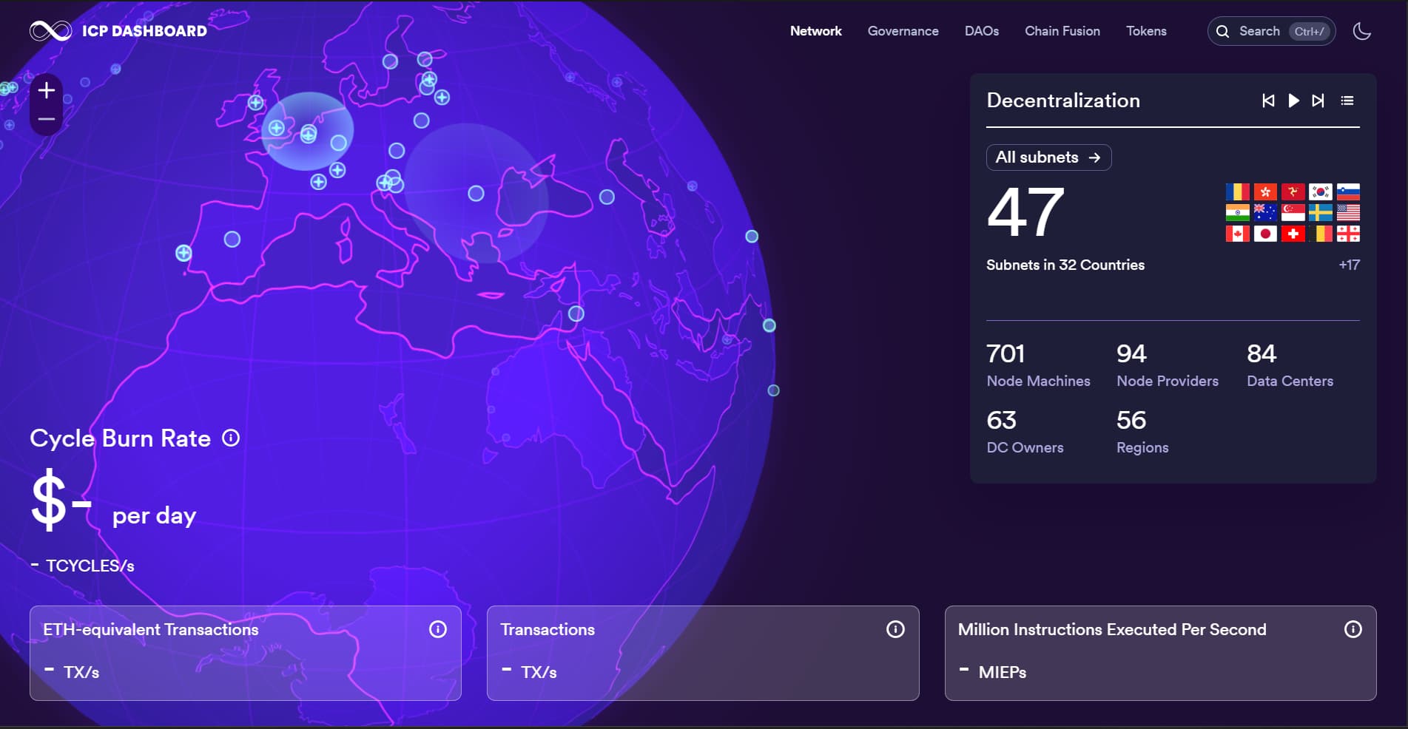Click the Subnets in 32 Countries label
Screen dimensions: 1408x729
click(1065, 265)
